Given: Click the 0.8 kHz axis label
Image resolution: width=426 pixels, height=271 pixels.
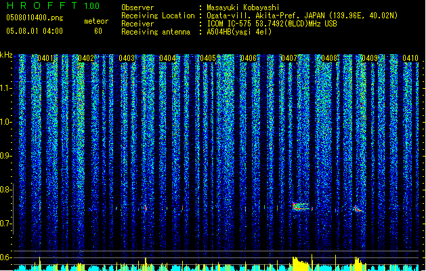Looking at the screenshot, I should coord(5,190).
